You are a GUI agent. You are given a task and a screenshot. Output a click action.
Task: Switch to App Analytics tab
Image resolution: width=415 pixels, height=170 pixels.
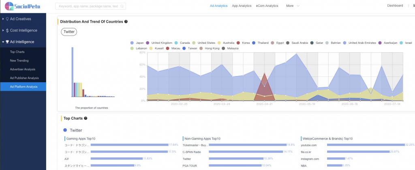242,6
